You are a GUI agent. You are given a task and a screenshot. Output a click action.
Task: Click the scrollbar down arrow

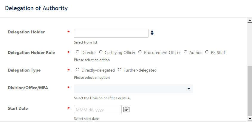tap(250, 119)
